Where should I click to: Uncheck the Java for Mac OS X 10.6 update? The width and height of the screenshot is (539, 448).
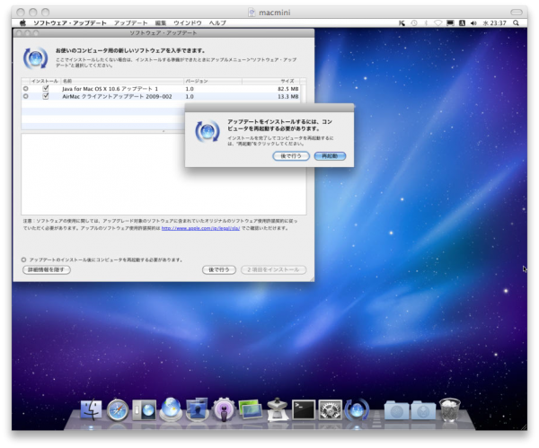[46, 89]
